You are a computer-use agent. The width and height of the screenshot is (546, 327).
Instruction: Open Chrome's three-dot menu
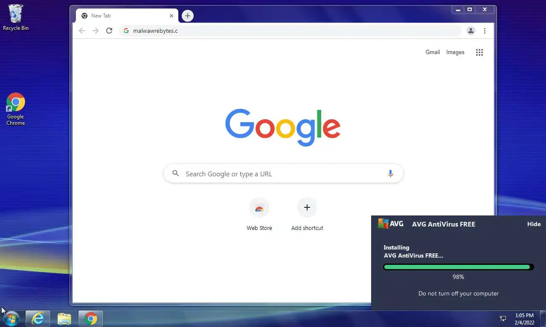(485, 31)
